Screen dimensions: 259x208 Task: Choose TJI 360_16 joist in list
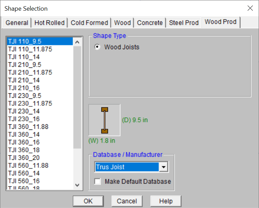coord(24,142)
